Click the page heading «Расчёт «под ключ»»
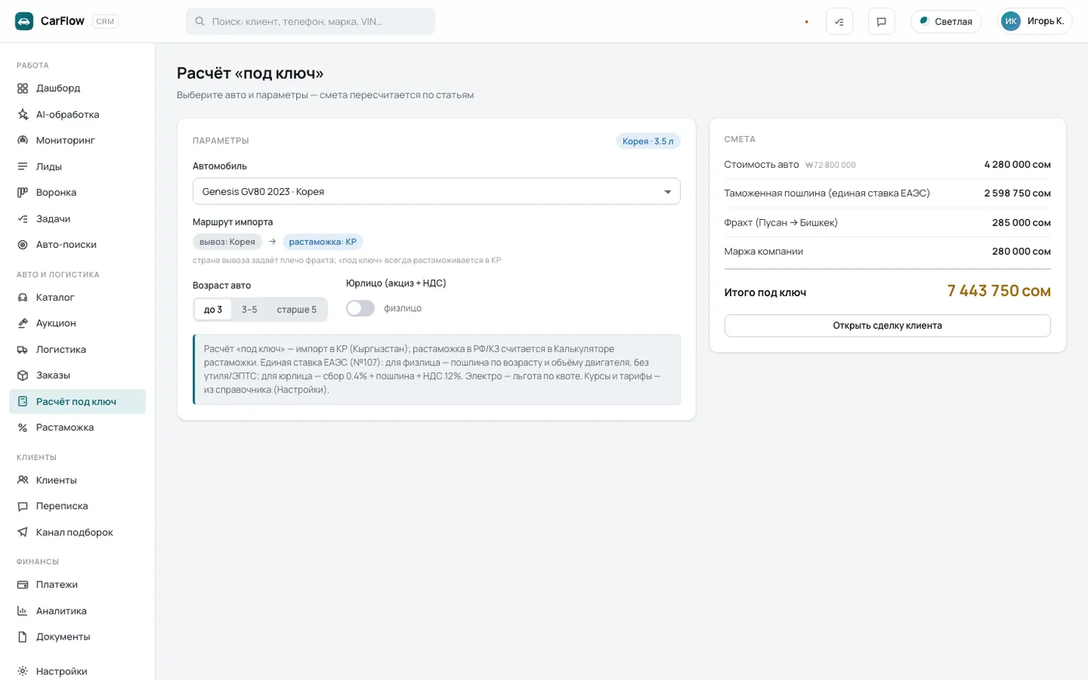The image size is (1088, 680). (x=250, y=73)
